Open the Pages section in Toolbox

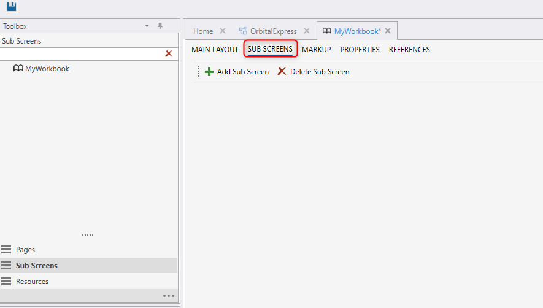(x=25, y=250)
